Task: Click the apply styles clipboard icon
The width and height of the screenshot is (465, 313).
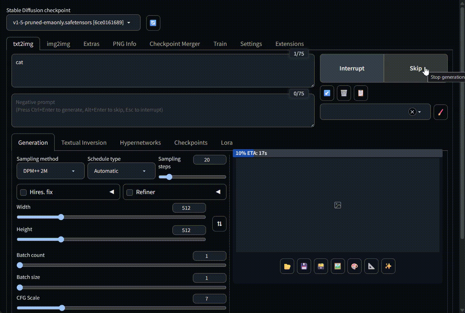Action: [x=361, y=93]
